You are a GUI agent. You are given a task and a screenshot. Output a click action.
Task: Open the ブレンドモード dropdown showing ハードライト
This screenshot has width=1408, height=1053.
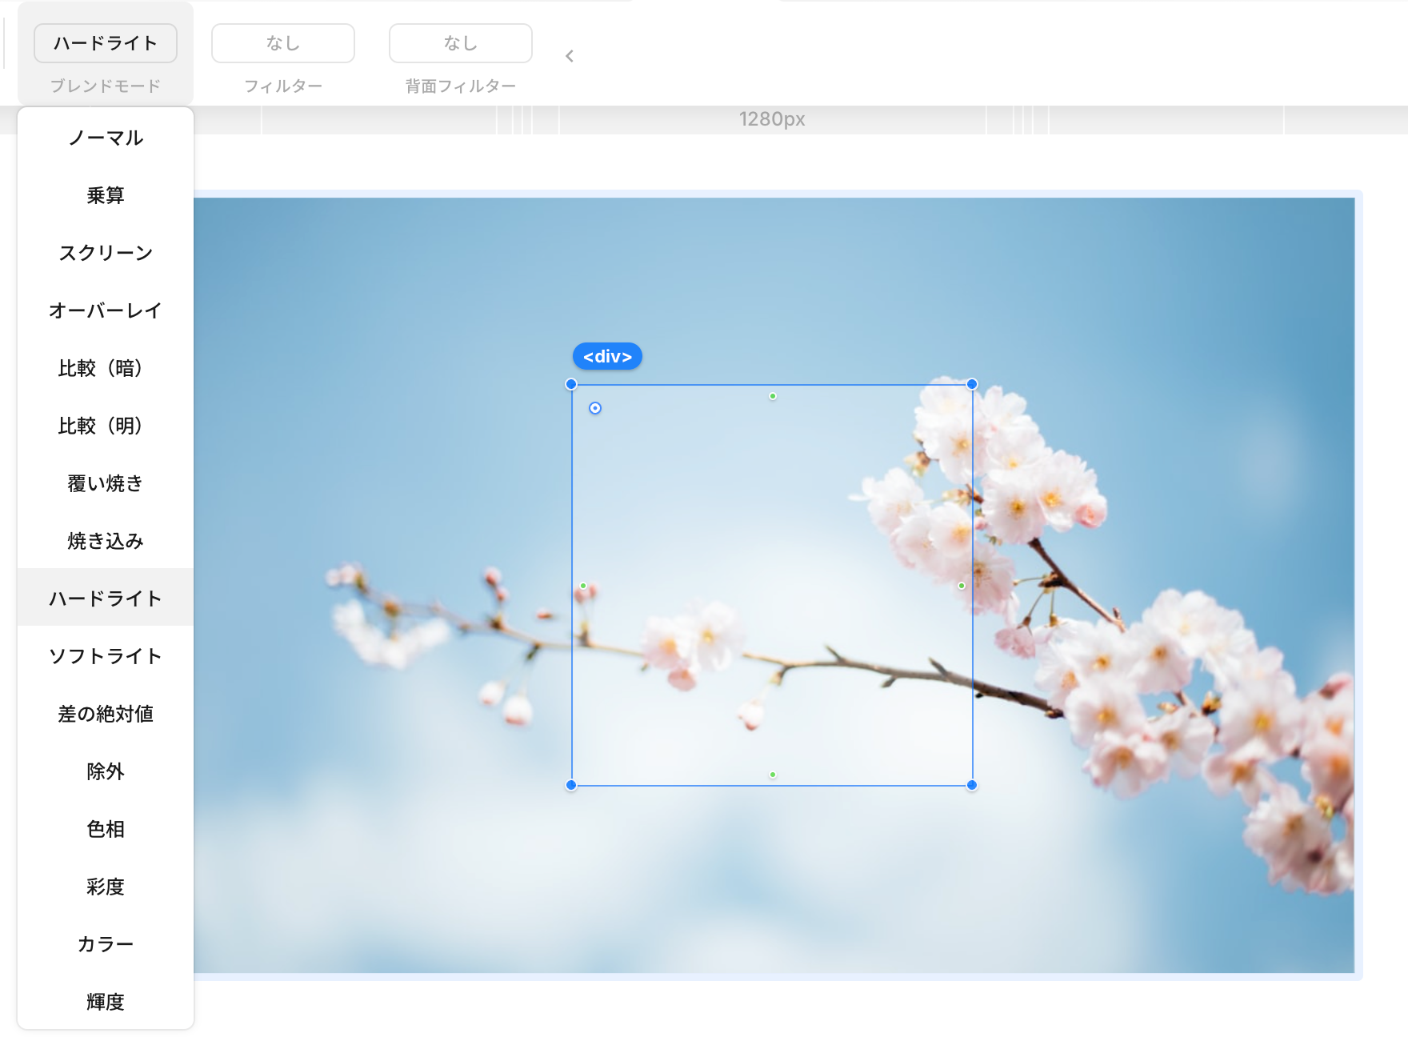click(105, 43)
